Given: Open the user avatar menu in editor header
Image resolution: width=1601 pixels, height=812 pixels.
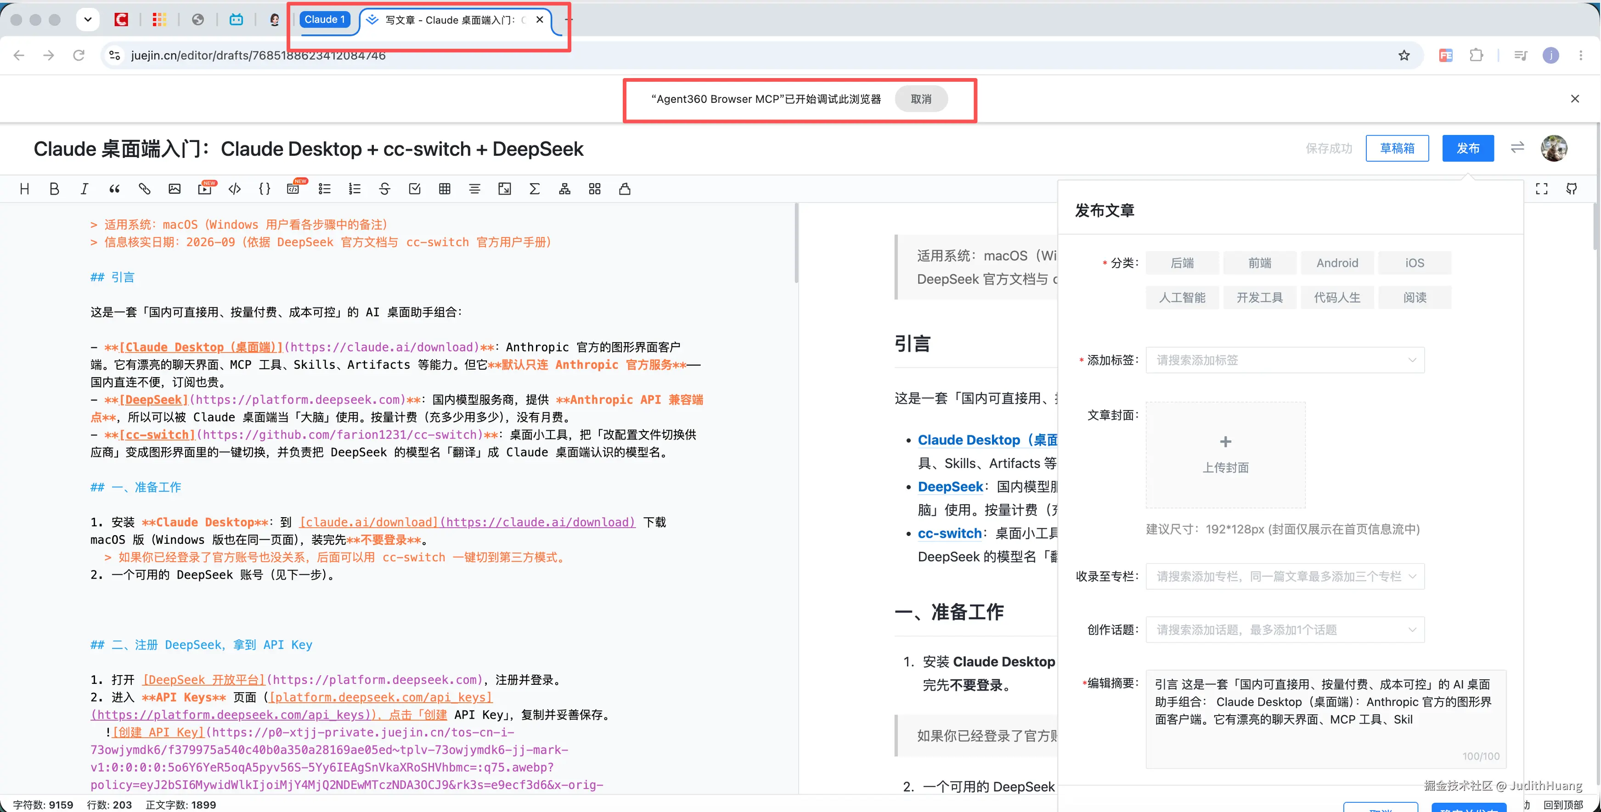Looking at the screenshot, I should coord(1554,148).
